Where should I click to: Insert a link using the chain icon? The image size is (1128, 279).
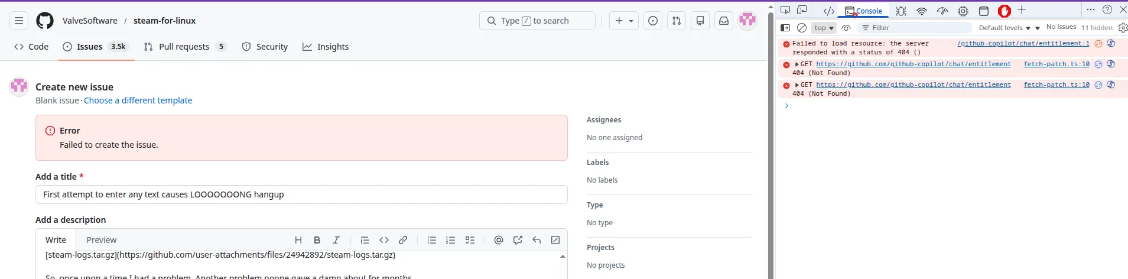click(x=403, y=240)
